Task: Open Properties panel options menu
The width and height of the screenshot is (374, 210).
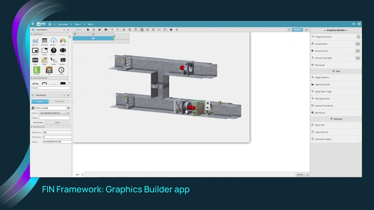Action: (x=64, y=95)
